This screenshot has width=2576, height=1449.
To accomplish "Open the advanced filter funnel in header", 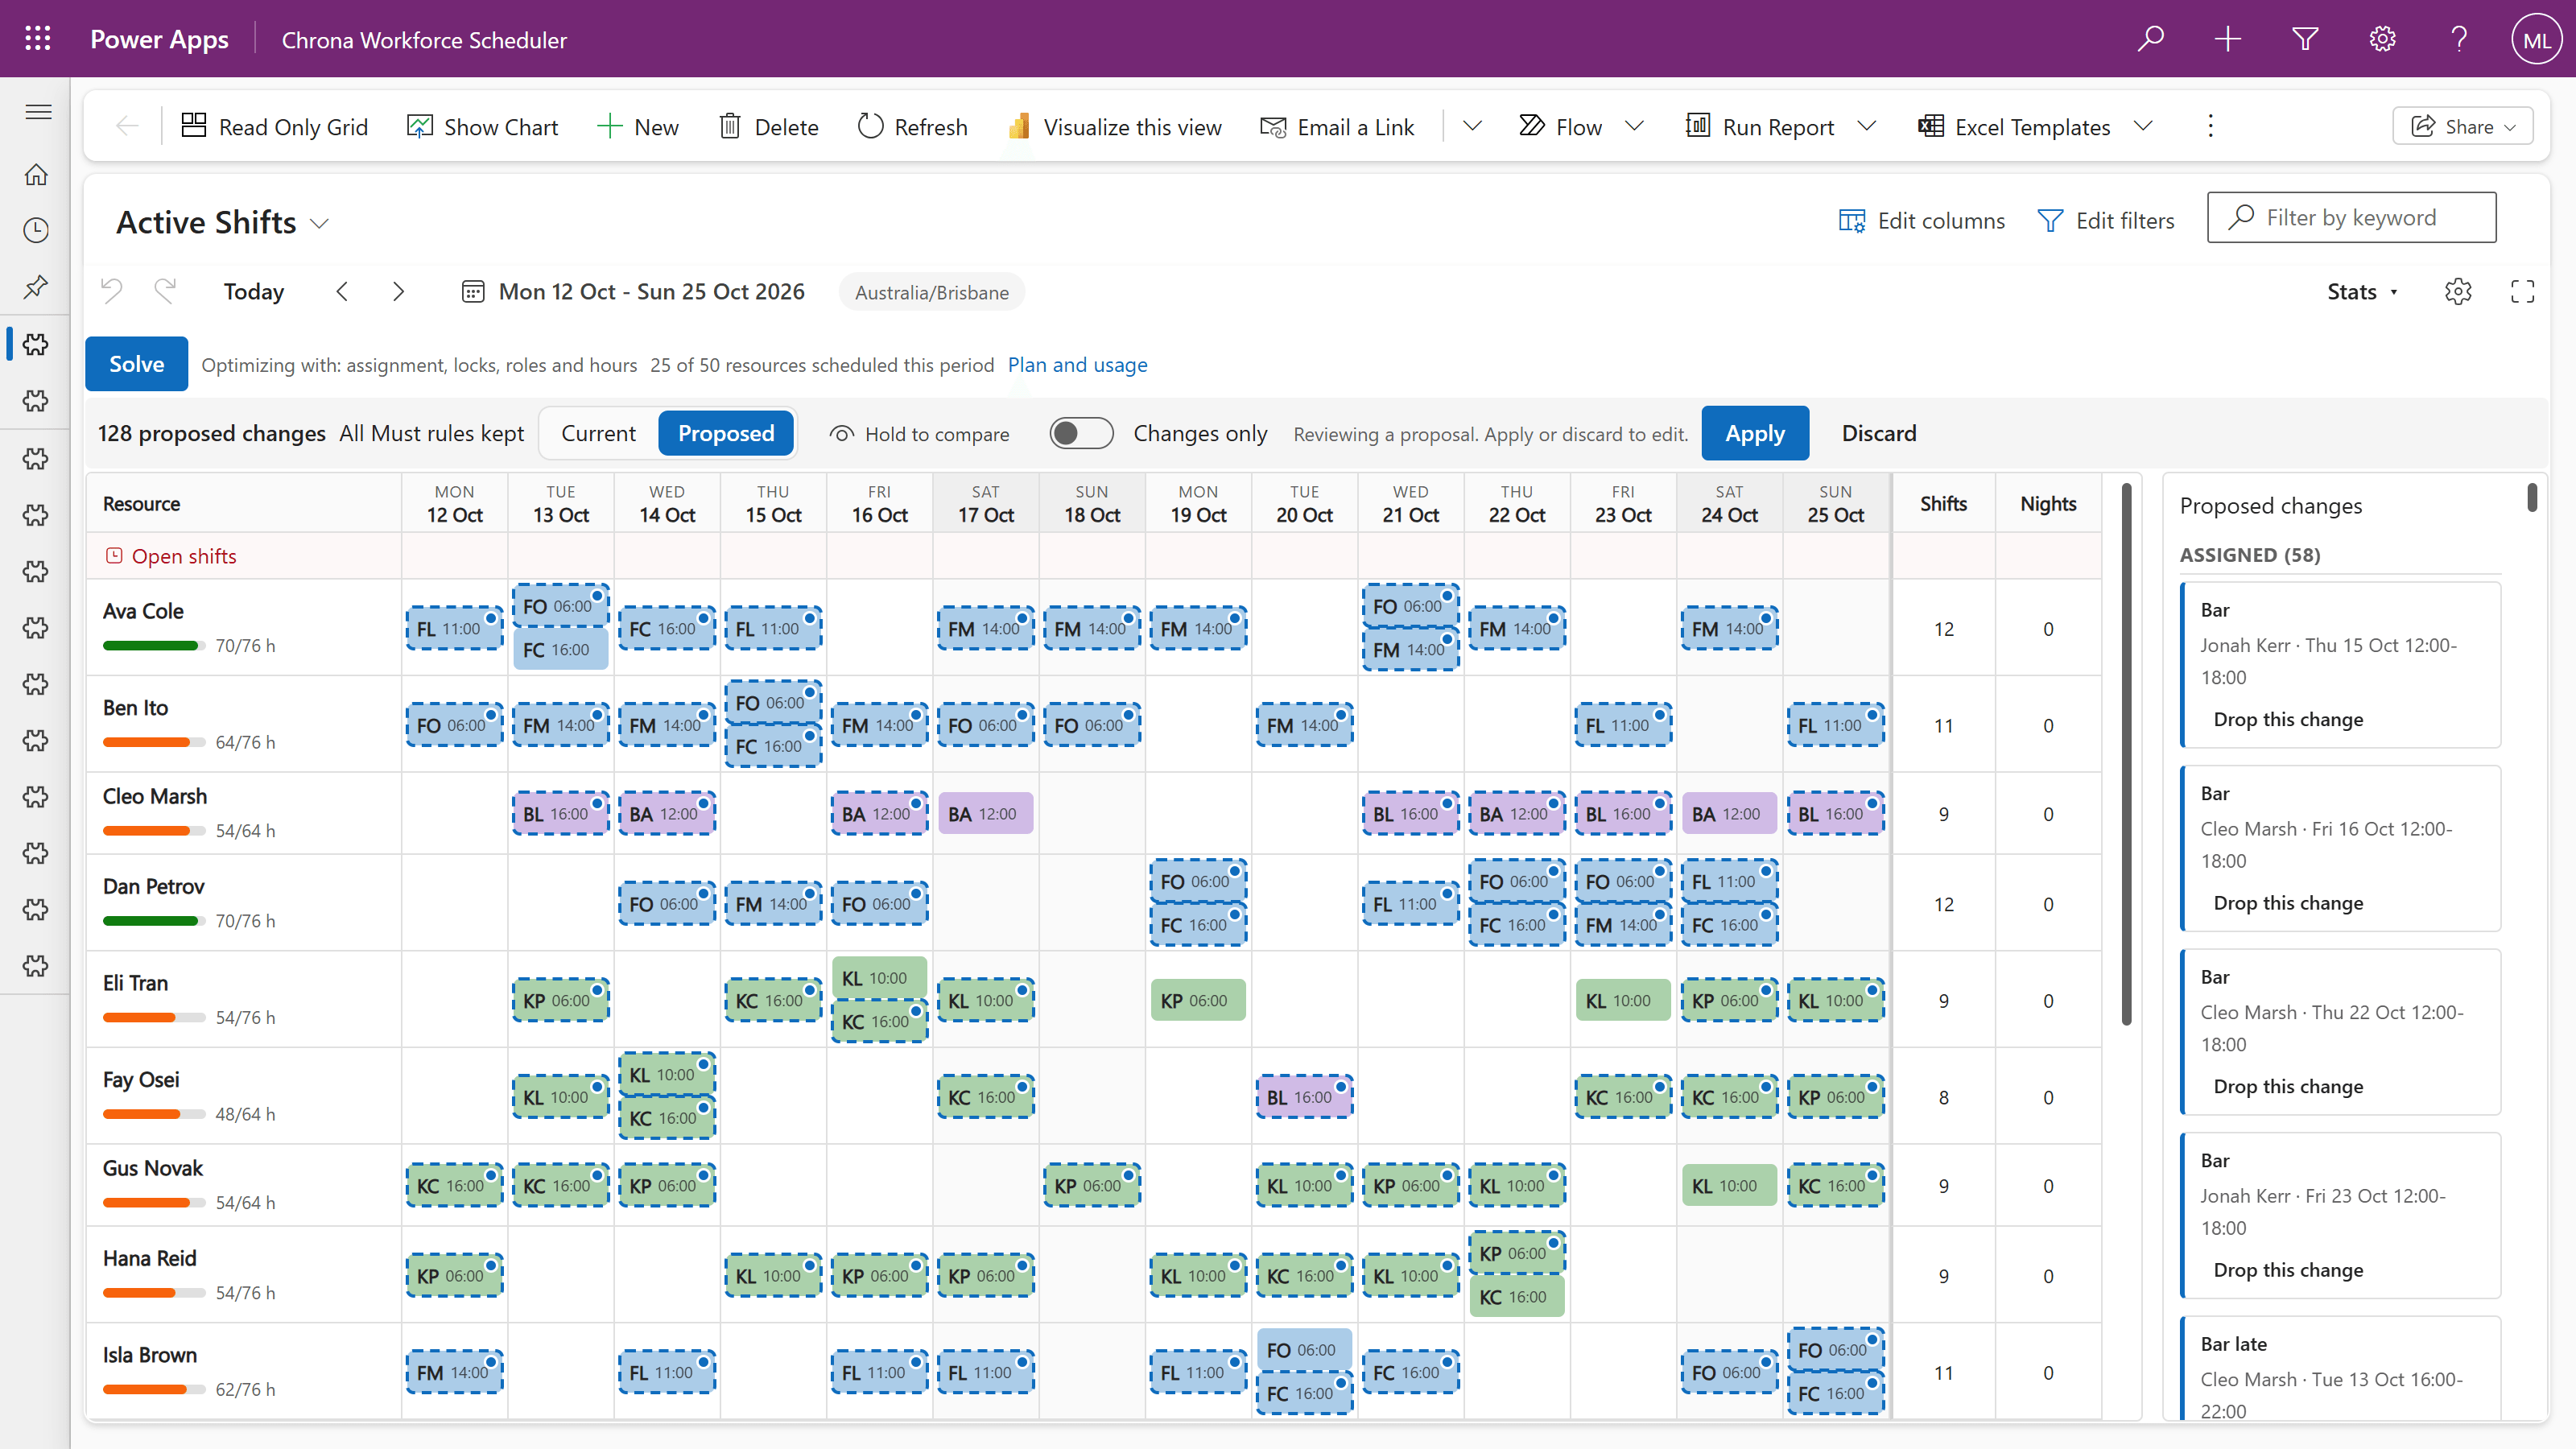I will click(x=2305, y=39).
